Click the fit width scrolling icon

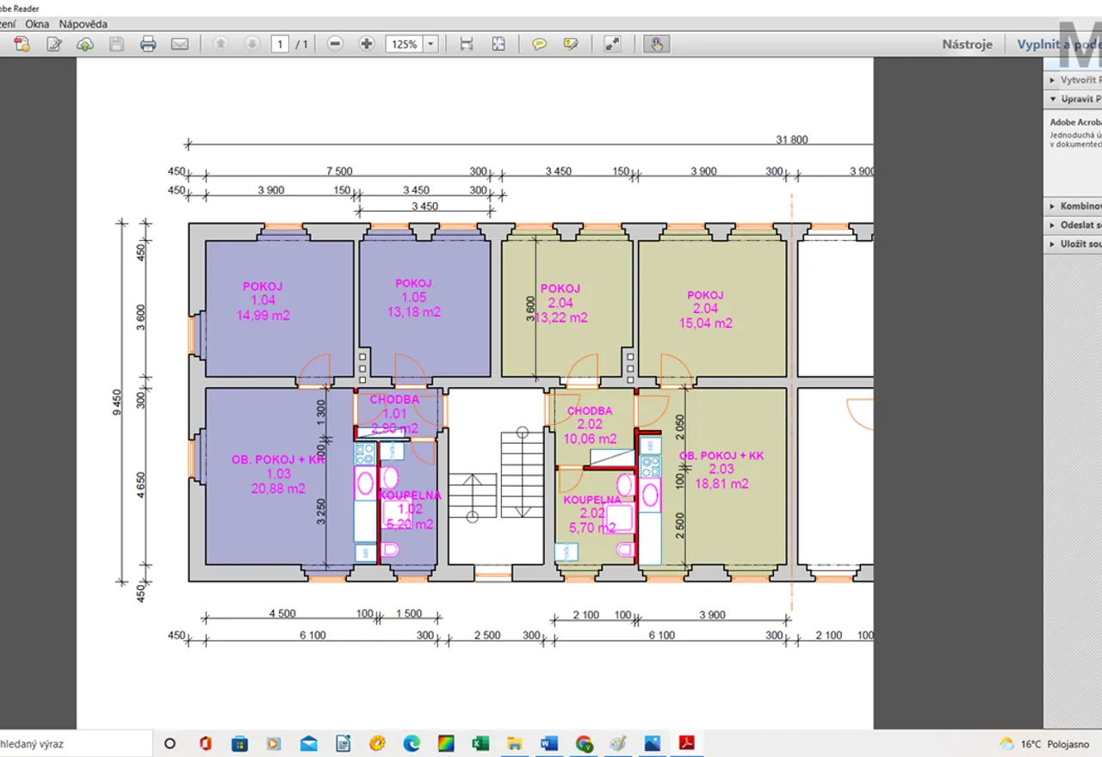pyautogui.click(x=467, y=44)
